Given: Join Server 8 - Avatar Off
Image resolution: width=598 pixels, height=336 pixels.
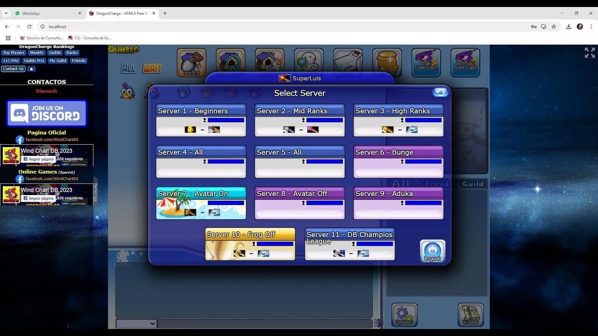Looking at the screenshot, I should click(299, 203).
